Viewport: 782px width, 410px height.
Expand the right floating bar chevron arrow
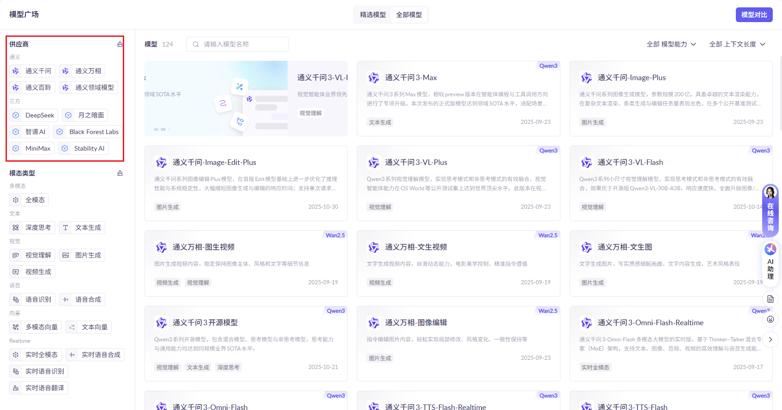[x=770, y=340]
